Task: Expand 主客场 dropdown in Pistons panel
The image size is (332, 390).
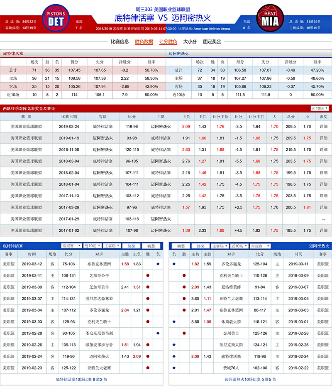Action: [x=112, y=246]
